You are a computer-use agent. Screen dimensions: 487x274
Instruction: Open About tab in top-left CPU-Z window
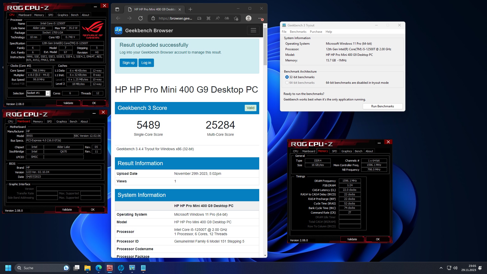[85, 15]
